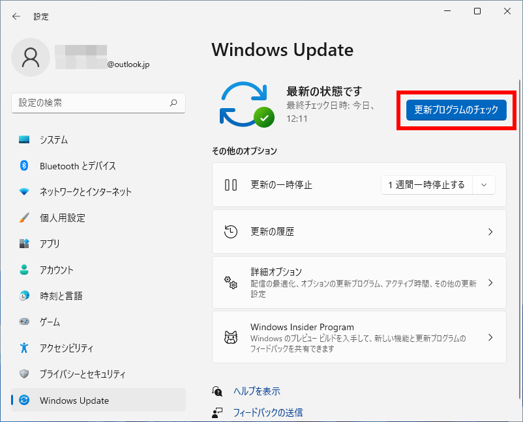Click the Windows Update page heading
The width and height of the screenshot is (523, 422).
(x=282, y=50)
